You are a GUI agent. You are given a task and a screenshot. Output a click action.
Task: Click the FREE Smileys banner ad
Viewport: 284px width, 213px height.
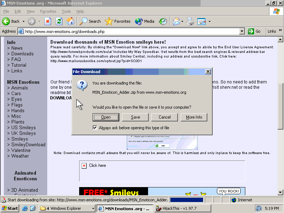[x=162, y=191]
